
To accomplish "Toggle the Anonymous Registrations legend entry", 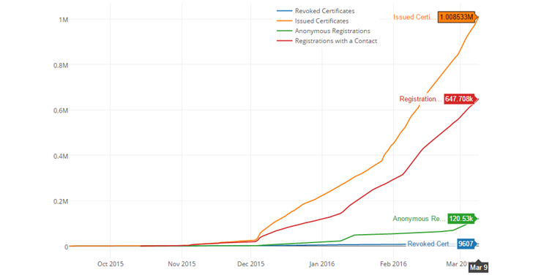I will point(332,31).
